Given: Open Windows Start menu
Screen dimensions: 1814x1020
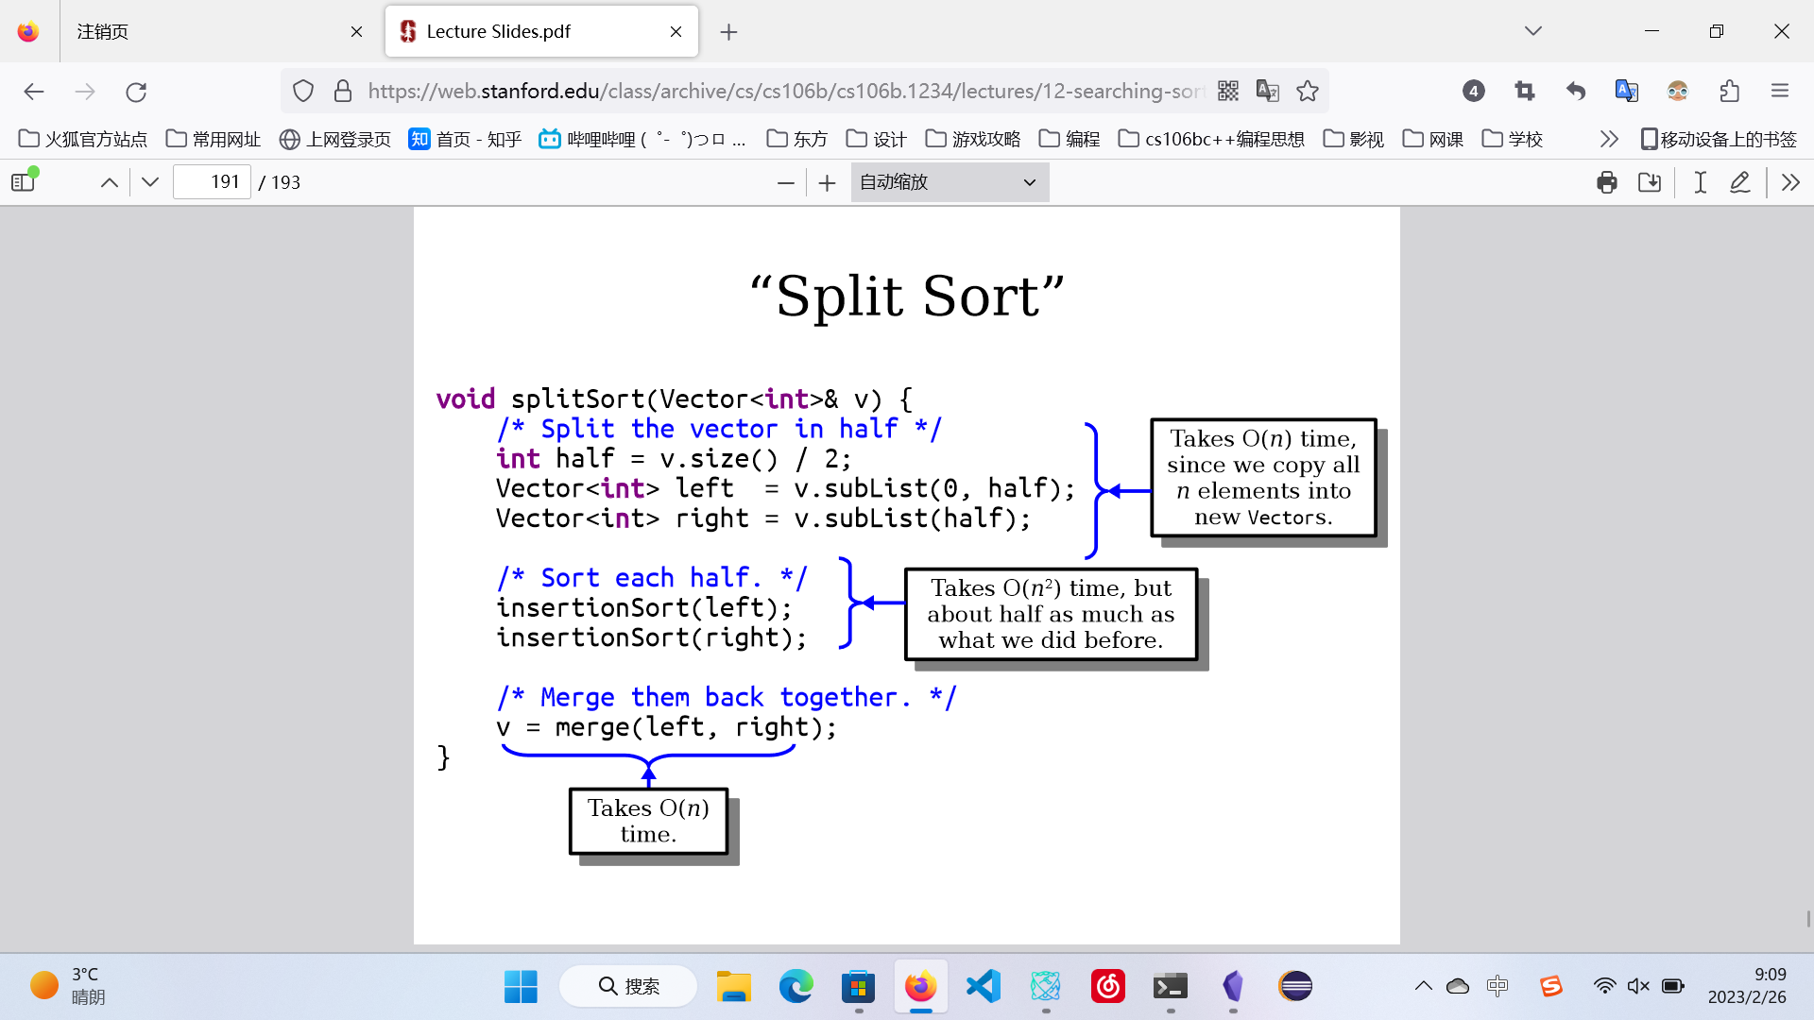Looking at the screenshot, I should pyautogui.click(x=521, y=986).
